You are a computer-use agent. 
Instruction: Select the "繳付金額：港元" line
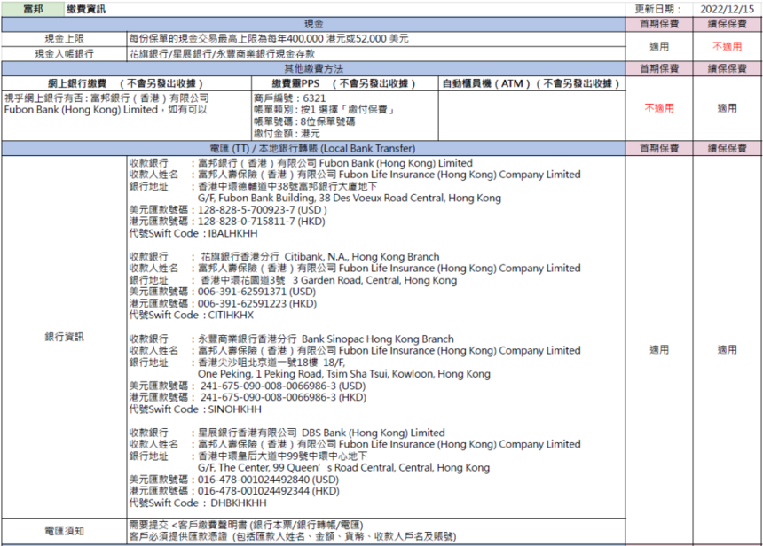click(x=287, y=133)
